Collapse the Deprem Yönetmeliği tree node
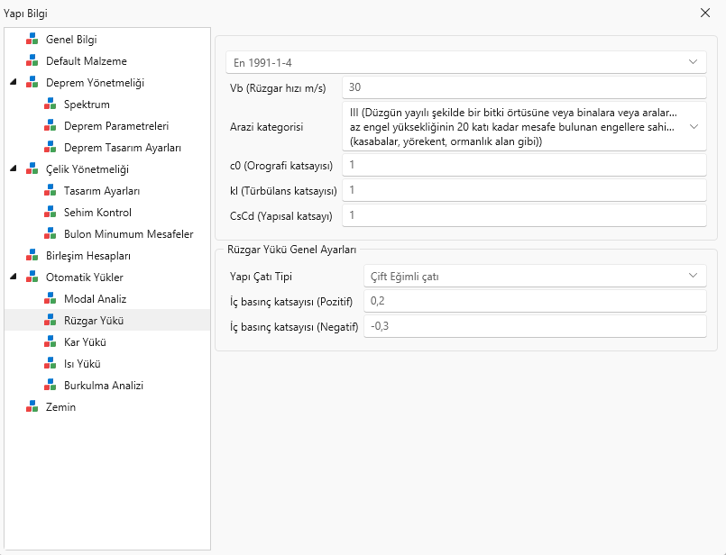Viewport: 726px width, 555px height. (x=14, y=82)
